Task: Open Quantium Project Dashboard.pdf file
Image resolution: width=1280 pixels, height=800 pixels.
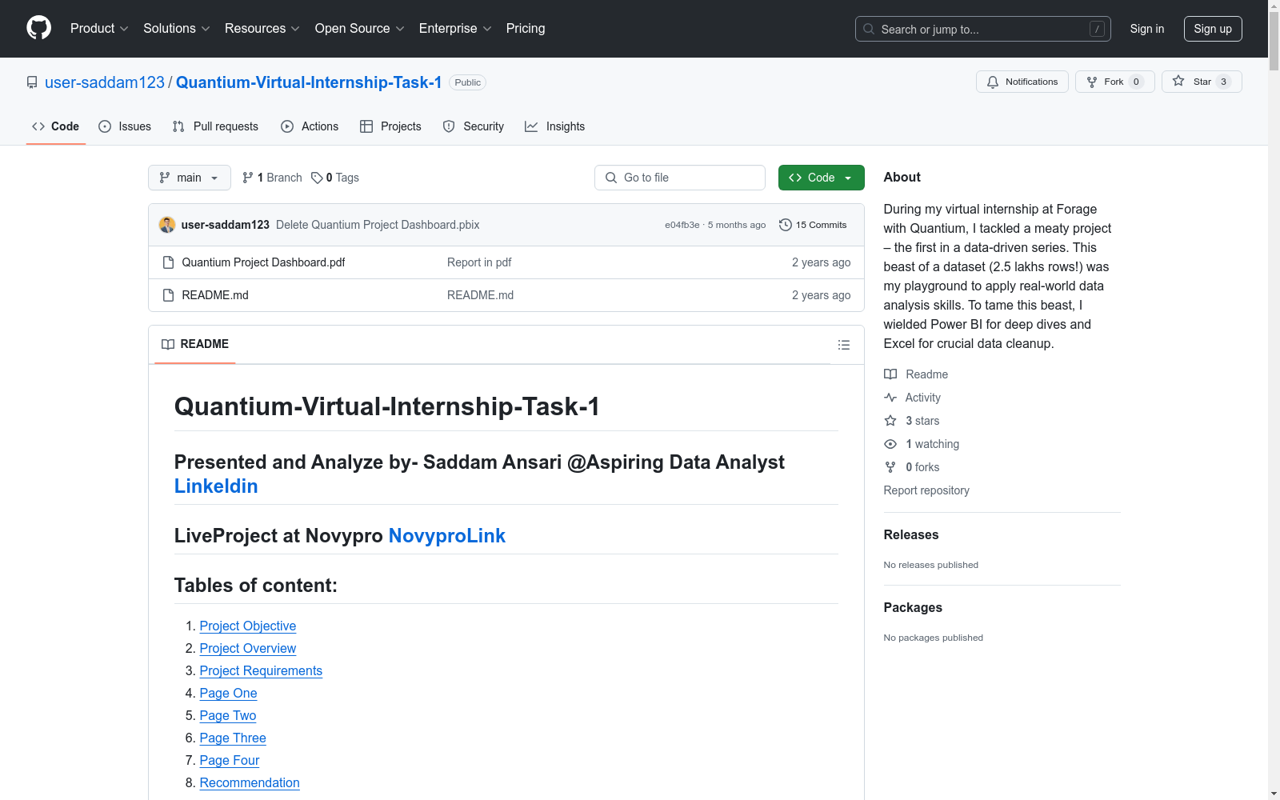Action: 263,262
